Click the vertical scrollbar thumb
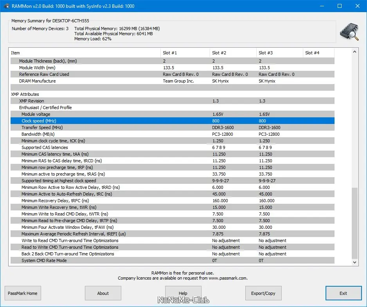The height and width of the screenshot is (307, 367). (354, 223)
